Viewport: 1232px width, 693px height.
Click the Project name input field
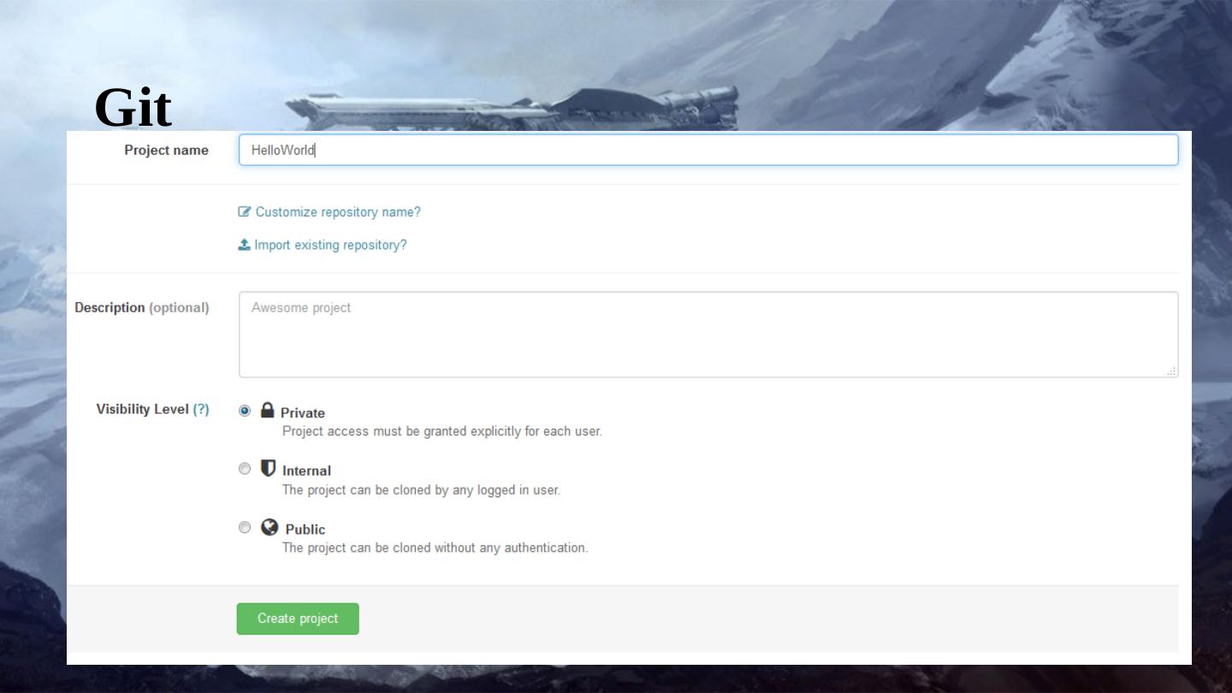pyautogui.click(x=708, y=150)
